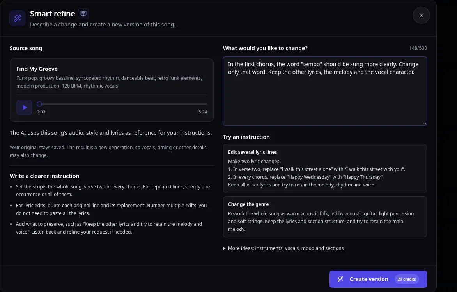This screenshot has width=457, height=292.
Task: Click the funk pop style description text
Action: pyautogui.click(x=109, y=82)
